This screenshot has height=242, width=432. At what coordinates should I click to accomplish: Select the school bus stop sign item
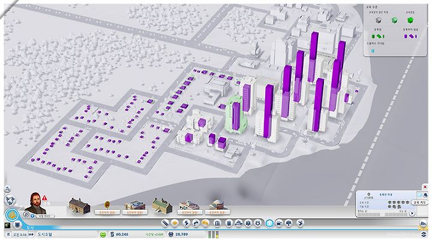pyautogui.click(x=107, y=208)
